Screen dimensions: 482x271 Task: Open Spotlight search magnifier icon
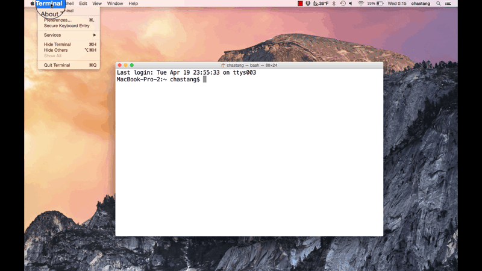[439, 4]
